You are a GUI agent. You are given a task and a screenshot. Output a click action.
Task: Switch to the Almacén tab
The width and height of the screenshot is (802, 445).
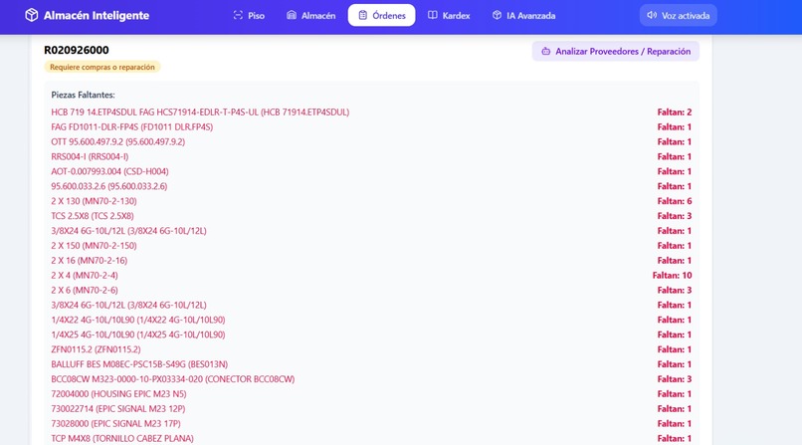pos(311,15)
